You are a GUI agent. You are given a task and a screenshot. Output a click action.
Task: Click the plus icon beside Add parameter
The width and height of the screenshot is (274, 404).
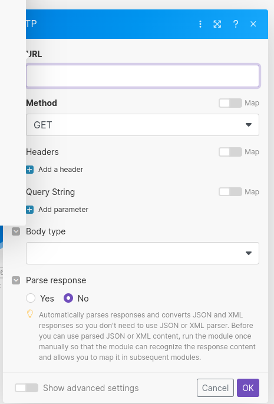pyautogui.click(x=29, y=210)
